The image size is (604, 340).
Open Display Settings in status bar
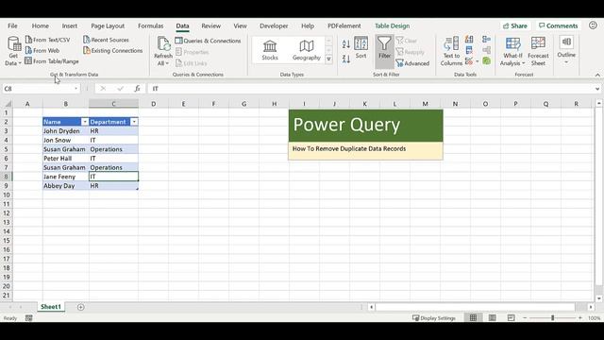coord(434,318)
